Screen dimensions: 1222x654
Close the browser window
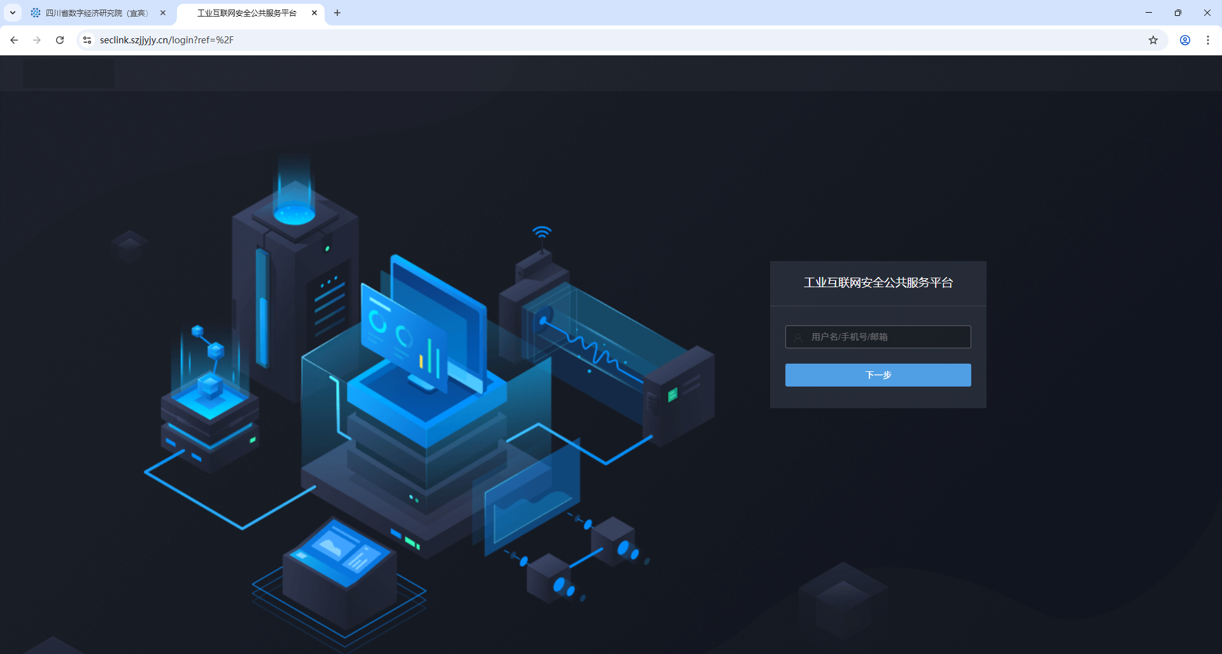[1207, 13]
